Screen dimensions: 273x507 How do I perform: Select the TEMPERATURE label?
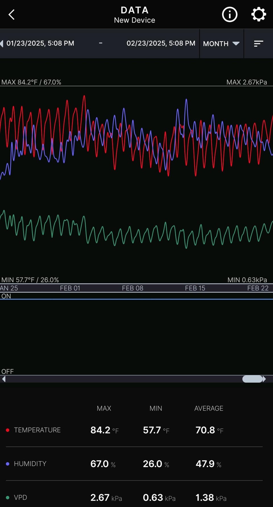point(37,430)
